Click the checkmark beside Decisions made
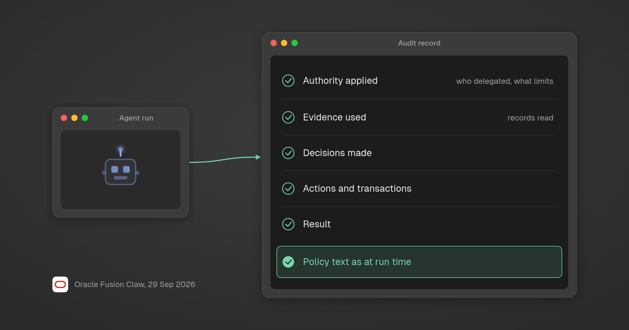 coord(288,153)
